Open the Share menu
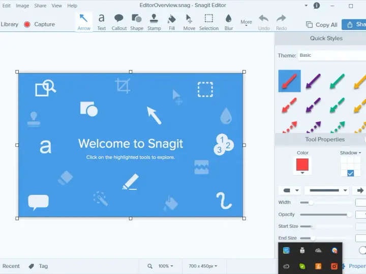 [40, 6]
